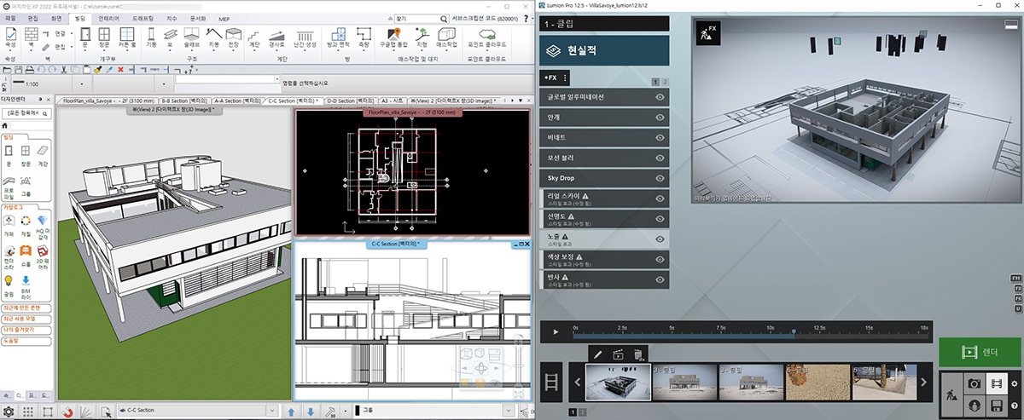Screen dimensions: 1024x420
Task: Open the 1:100 scale dropdown
Action: pyautogui.click(x=83, y=83)
